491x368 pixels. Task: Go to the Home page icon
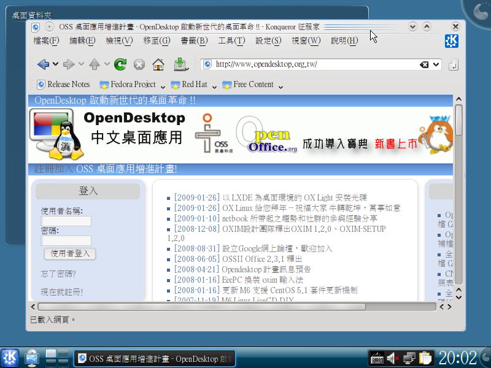coord(158,64)
